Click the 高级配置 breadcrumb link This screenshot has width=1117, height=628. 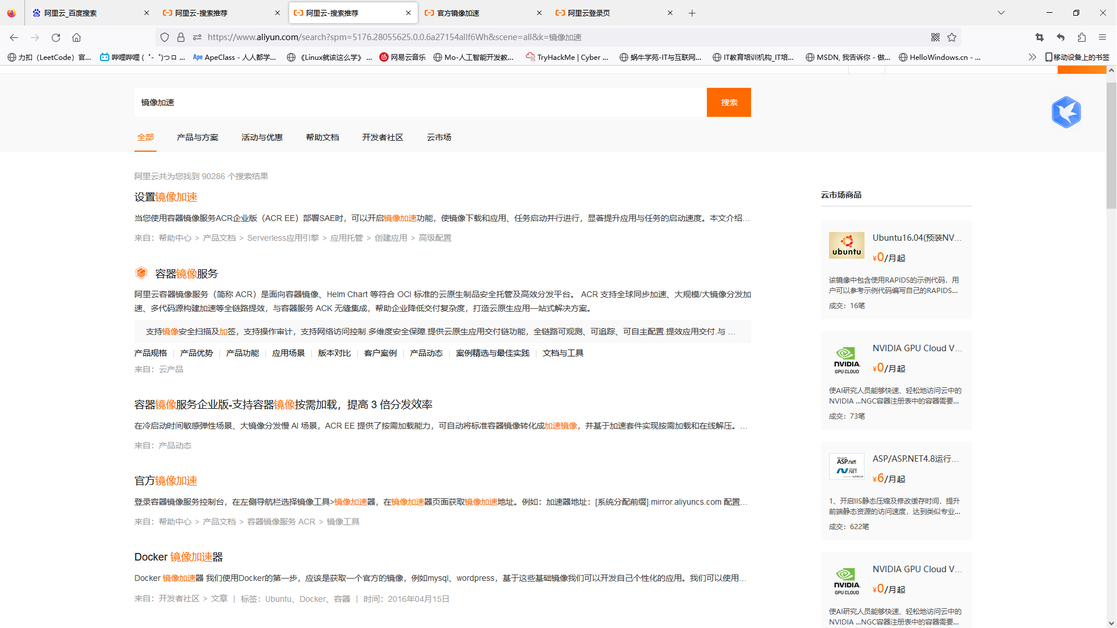point(435,238)
